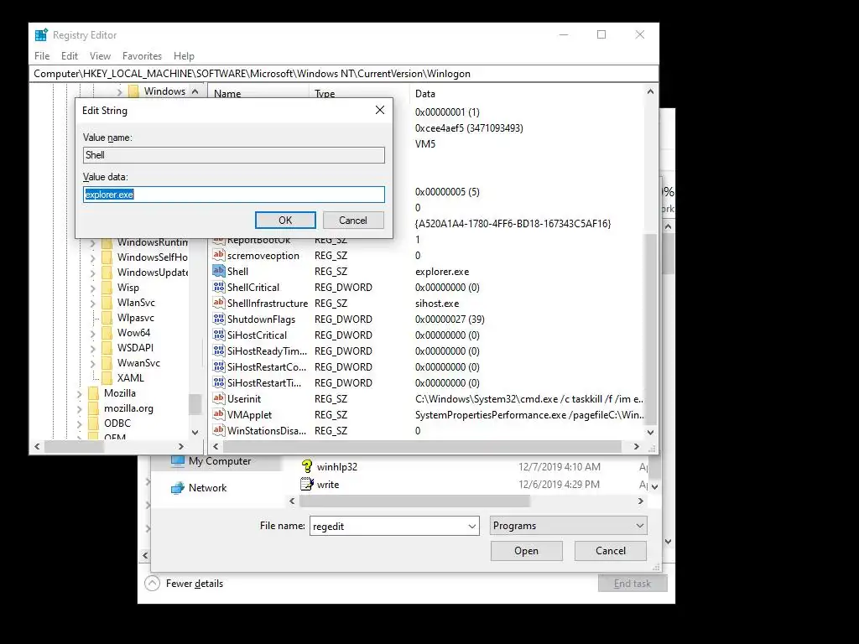Open the File menu
859x644 pixels.
coord(42,56)
